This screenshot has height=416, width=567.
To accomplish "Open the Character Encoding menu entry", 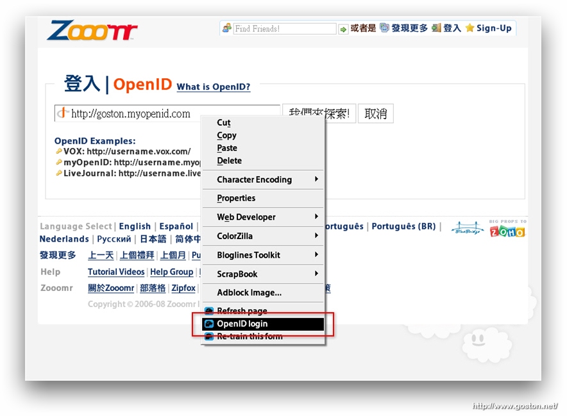I will [x=263, y=179].
